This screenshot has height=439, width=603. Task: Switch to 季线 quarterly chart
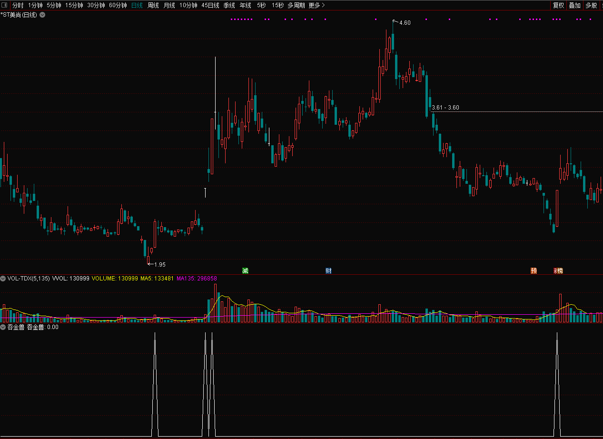[229, 5]
